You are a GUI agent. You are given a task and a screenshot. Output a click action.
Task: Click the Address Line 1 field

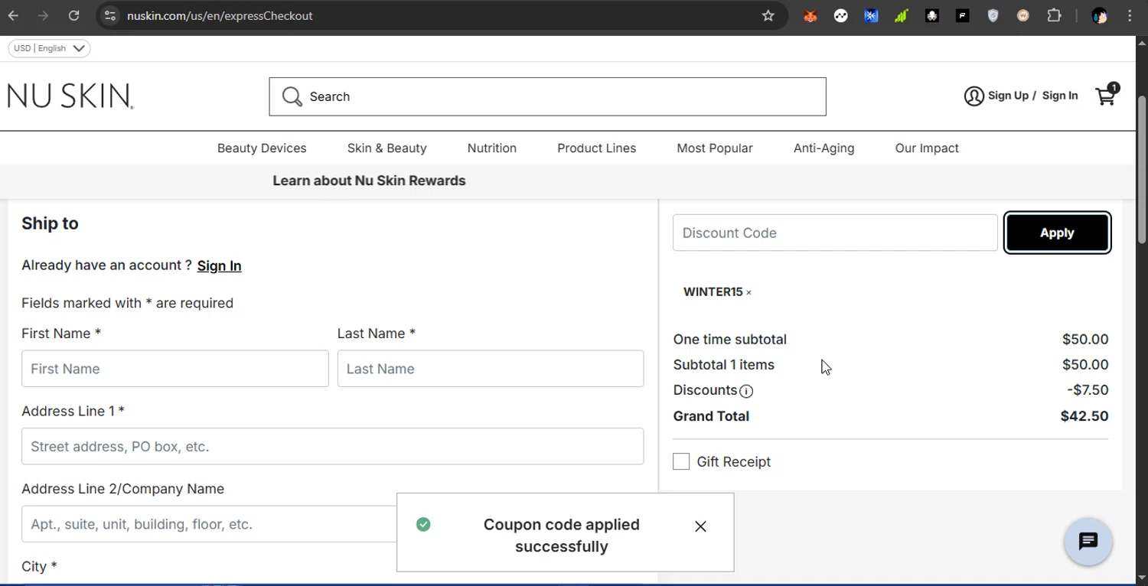click(332, 446)
